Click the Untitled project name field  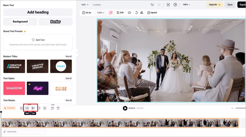(97, 5)
